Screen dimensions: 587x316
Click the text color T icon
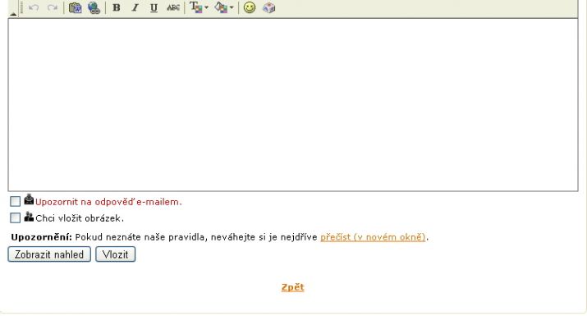[196, 7]
